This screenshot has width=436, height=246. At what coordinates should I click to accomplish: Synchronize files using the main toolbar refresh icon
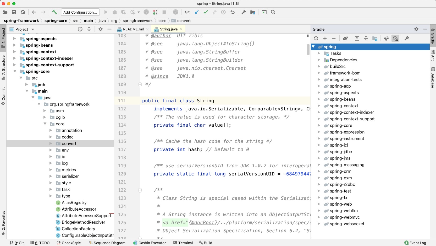point(23,12)
